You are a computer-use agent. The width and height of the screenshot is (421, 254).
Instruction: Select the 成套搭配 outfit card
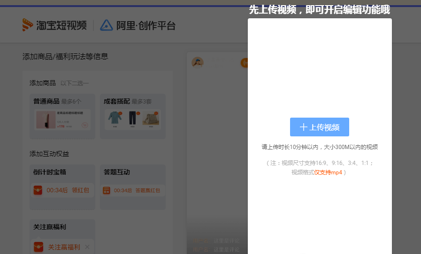click(132, 116)
